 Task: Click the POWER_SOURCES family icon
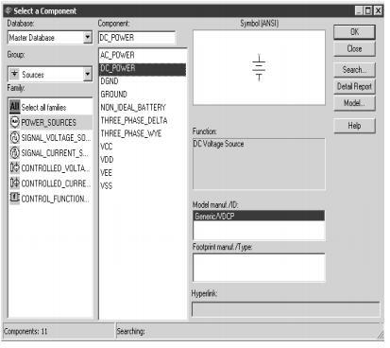point(14,122)
